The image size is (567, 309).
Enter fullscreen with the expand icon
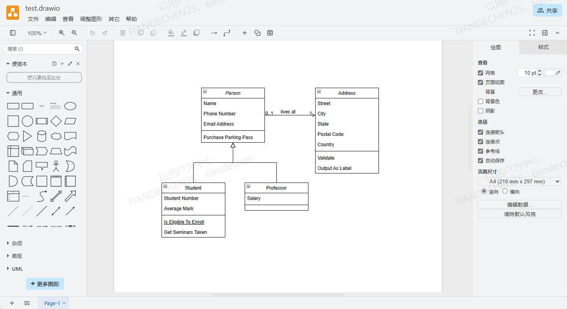[x=532, y=33]
